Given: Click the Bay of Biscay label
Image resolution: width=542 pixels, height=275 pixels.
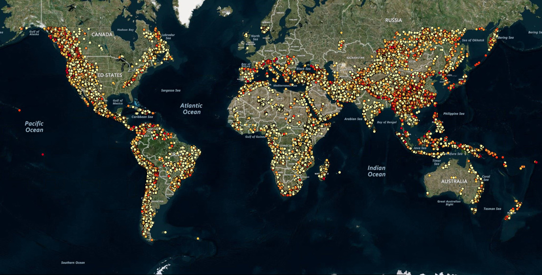Looking at the screenshot, I should [x=246, y=66].
